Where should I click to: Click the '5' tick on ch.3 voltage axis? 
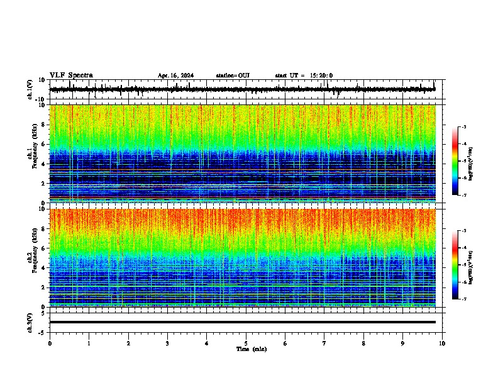click(44, 313)
